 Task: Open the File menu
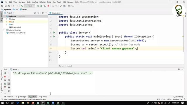coord(6,2)
